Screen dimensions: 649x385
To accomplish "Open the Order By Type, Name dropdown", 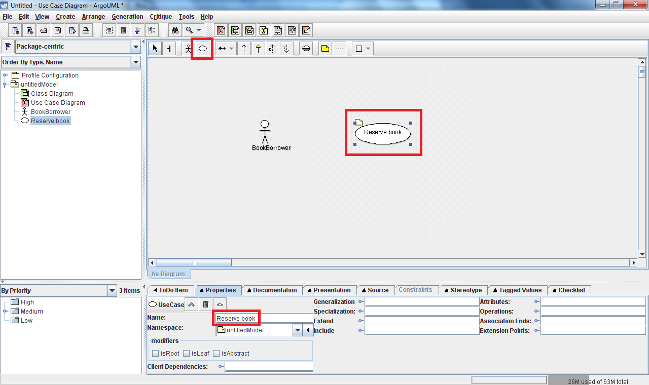I will [x=135, y=62].
